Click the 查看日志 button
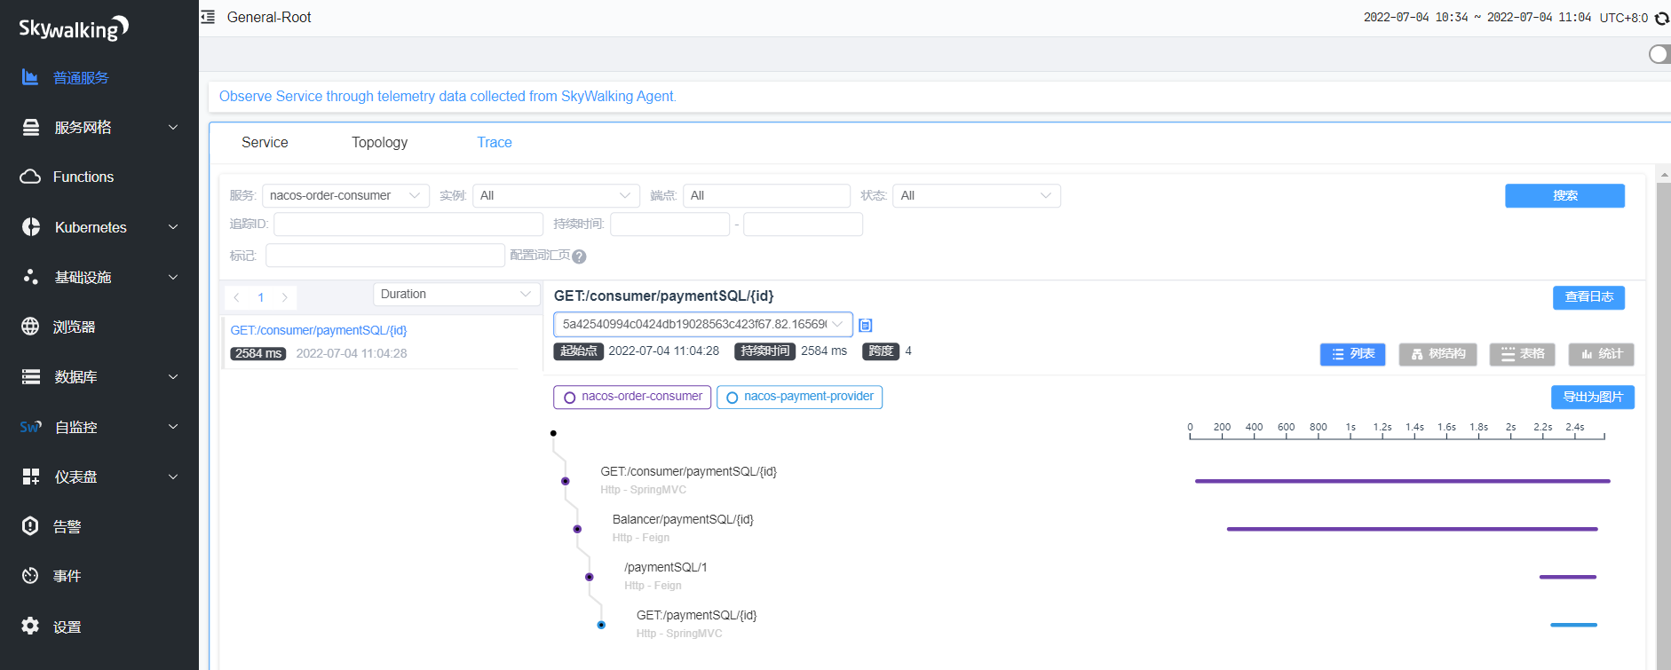Image resolution: width=1671 pixels, height=670 pixels. click(1588, 297)
